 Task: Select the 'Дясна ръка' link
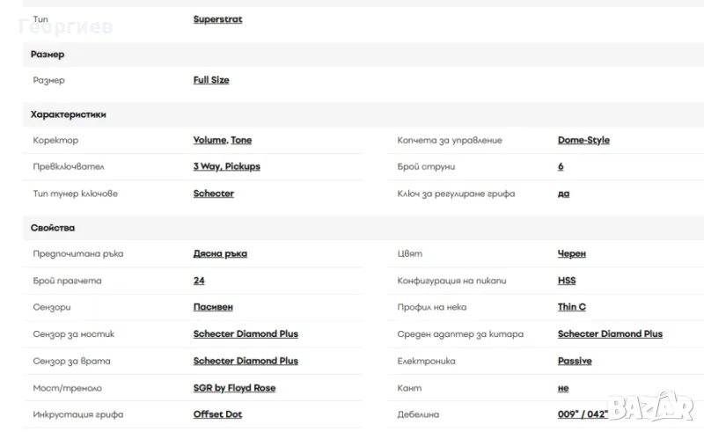pos(220,253)
